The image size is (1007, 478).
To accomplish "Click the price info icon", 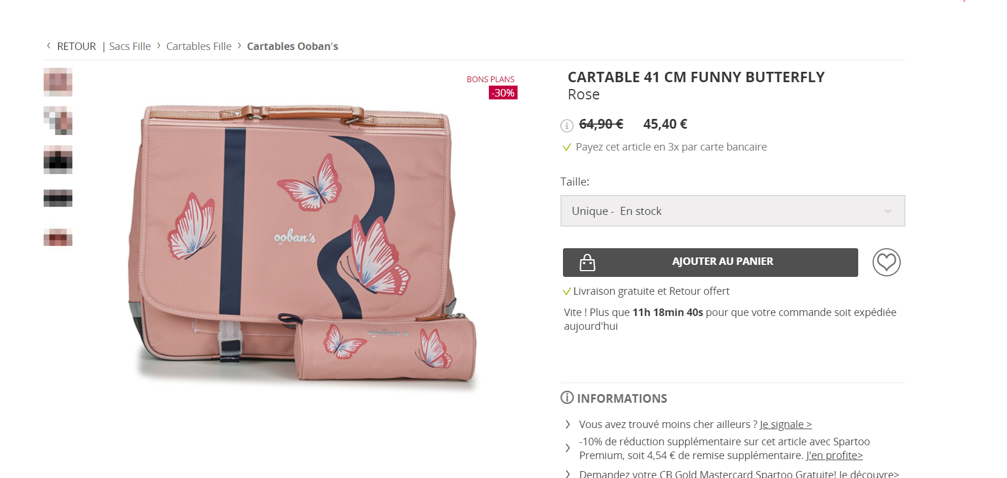I will pos(566,125).
